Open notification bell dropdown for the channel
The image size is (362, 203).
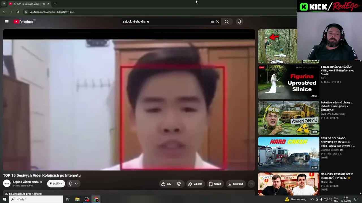tap(73, 184)
